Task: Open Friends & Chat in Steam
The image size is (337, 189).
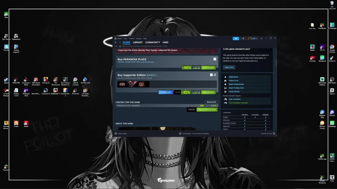Action: [268, 134]
